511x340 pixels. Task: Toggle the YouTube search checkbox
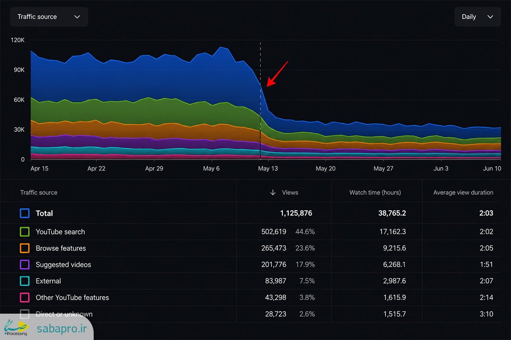click(25, 232)
